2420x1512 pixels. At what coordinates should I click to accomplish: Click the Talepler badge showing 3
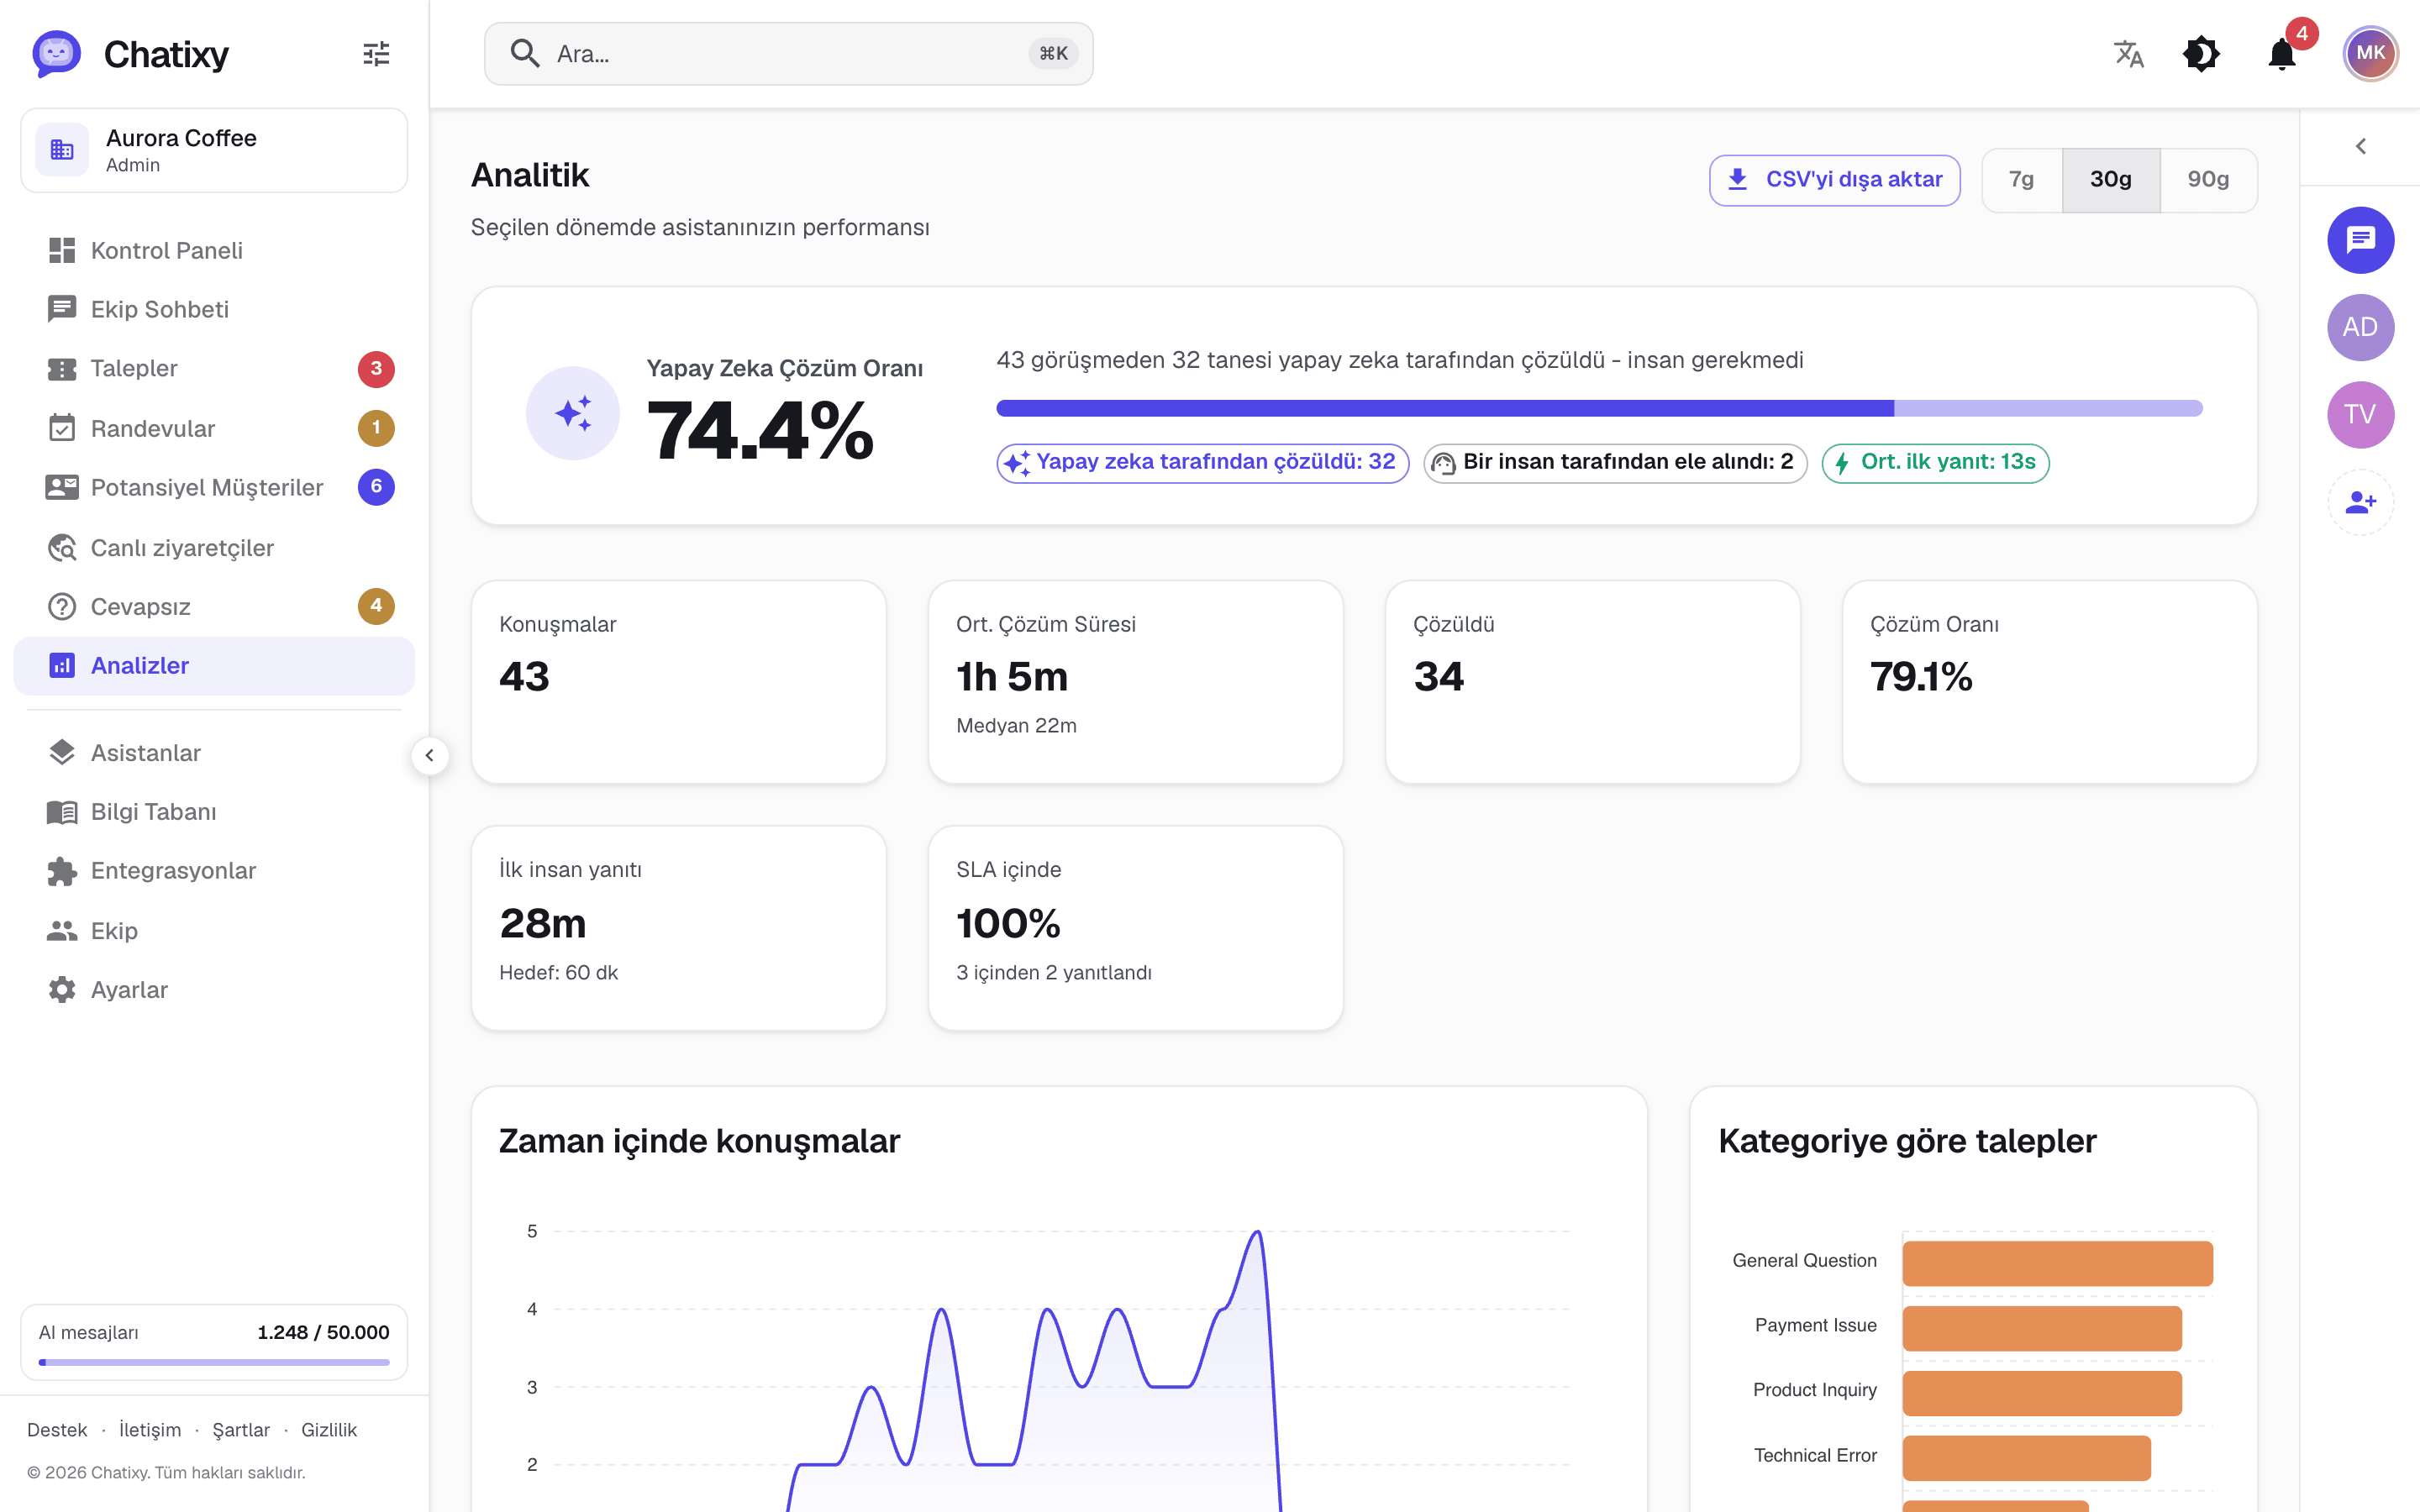click(x=376, y=369)
